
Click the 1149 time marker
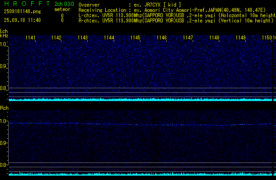[240, 38]
